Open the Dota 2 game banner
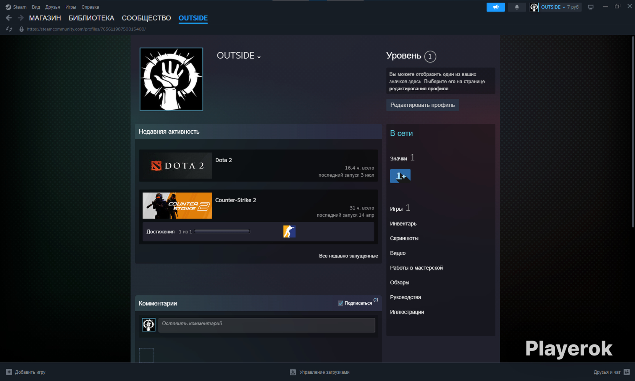 point(177,166)
